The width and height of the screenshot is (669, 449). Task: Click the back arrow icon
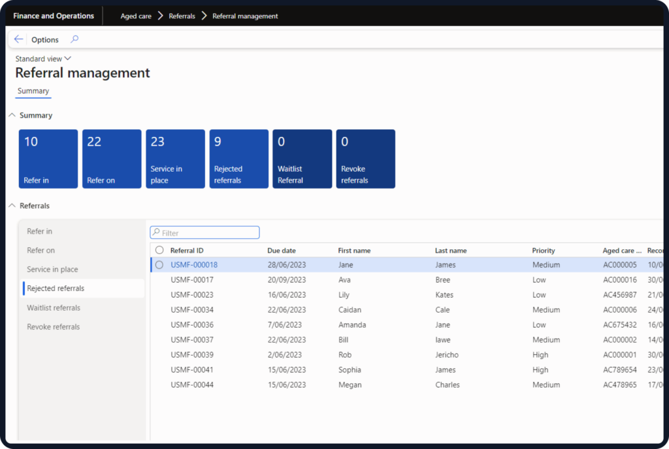click(18, 39)
